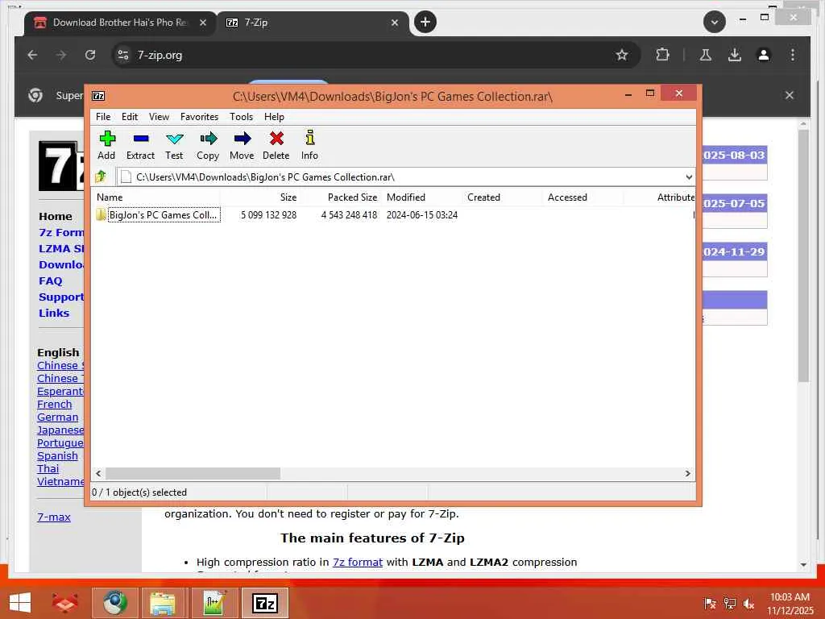Close the 7-Zip browser tab
The height and width of the screenshot is (619, 825).
[395, 23]
